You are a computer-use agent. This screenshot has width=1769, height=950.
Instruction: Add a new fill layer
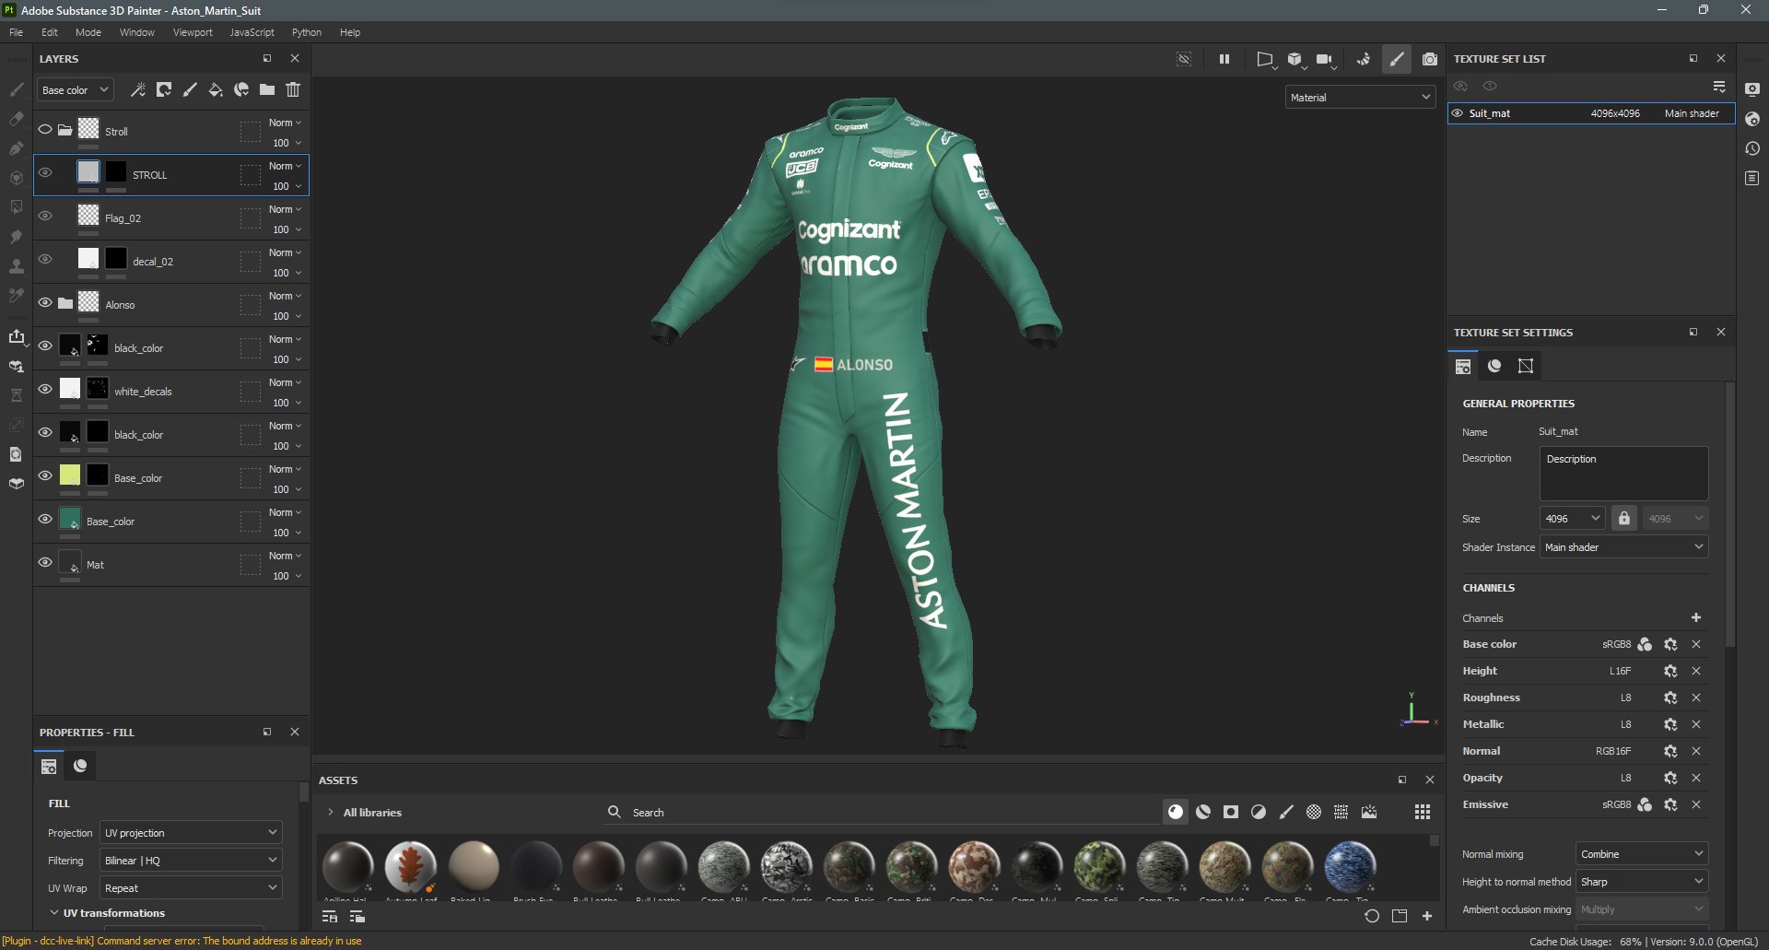click(x=216, y=89)
